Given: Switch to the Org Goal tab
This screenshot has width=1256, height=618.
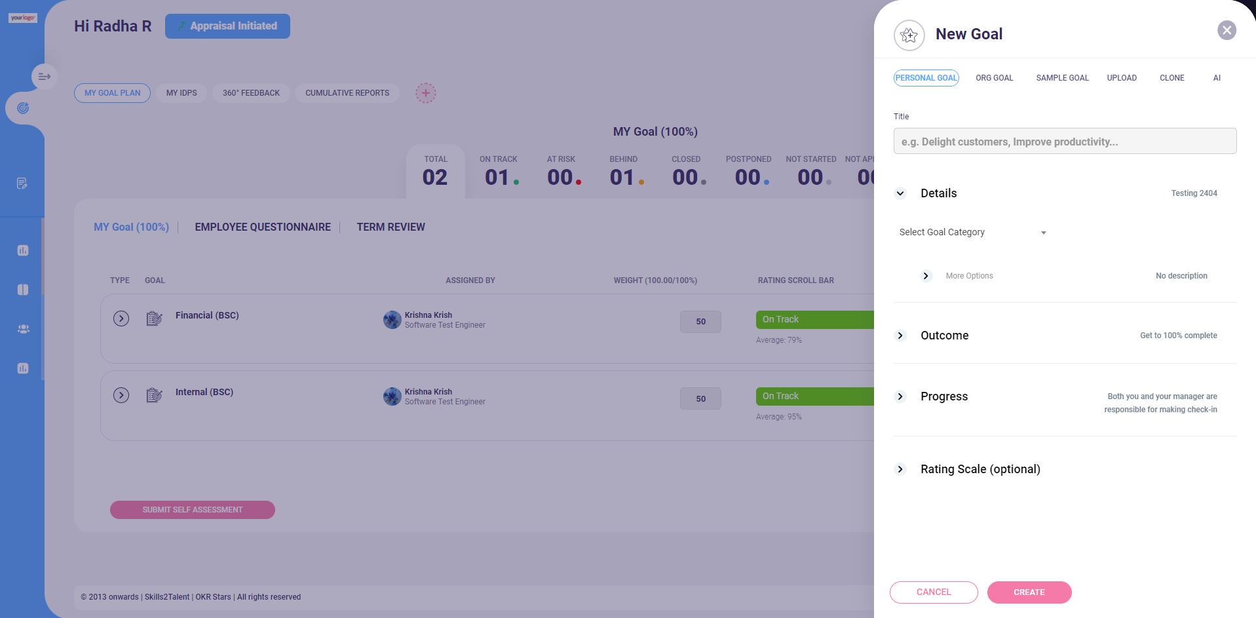Looking at the screenshot, I should (x=994, y=78).
